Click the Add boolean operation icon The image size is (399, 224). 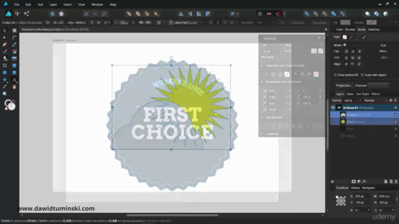pos(307,14)
